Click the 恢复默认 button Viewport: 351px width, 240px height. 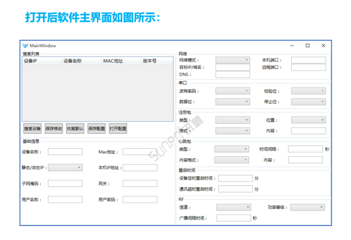click(x=75, y=129)
